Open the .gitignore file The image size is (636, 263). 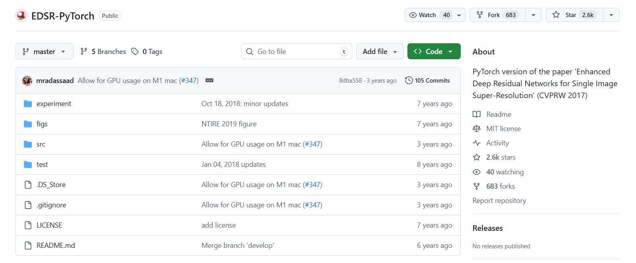[51, 205]
